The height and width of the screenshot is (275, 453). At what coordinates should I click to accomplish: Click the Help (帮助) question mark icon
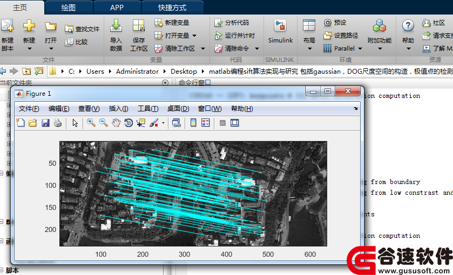pyautogui.click(x=408, y=25)
